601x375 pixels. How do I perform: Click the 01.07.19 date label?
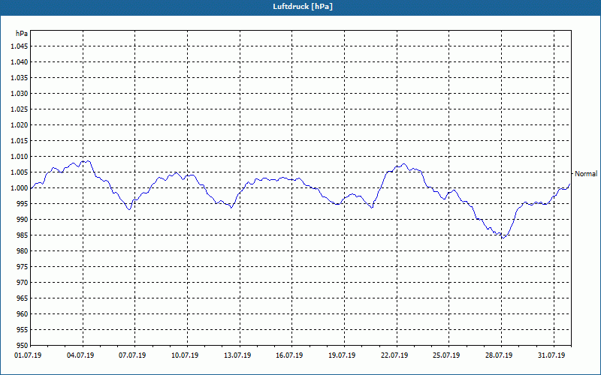point(28,355)
